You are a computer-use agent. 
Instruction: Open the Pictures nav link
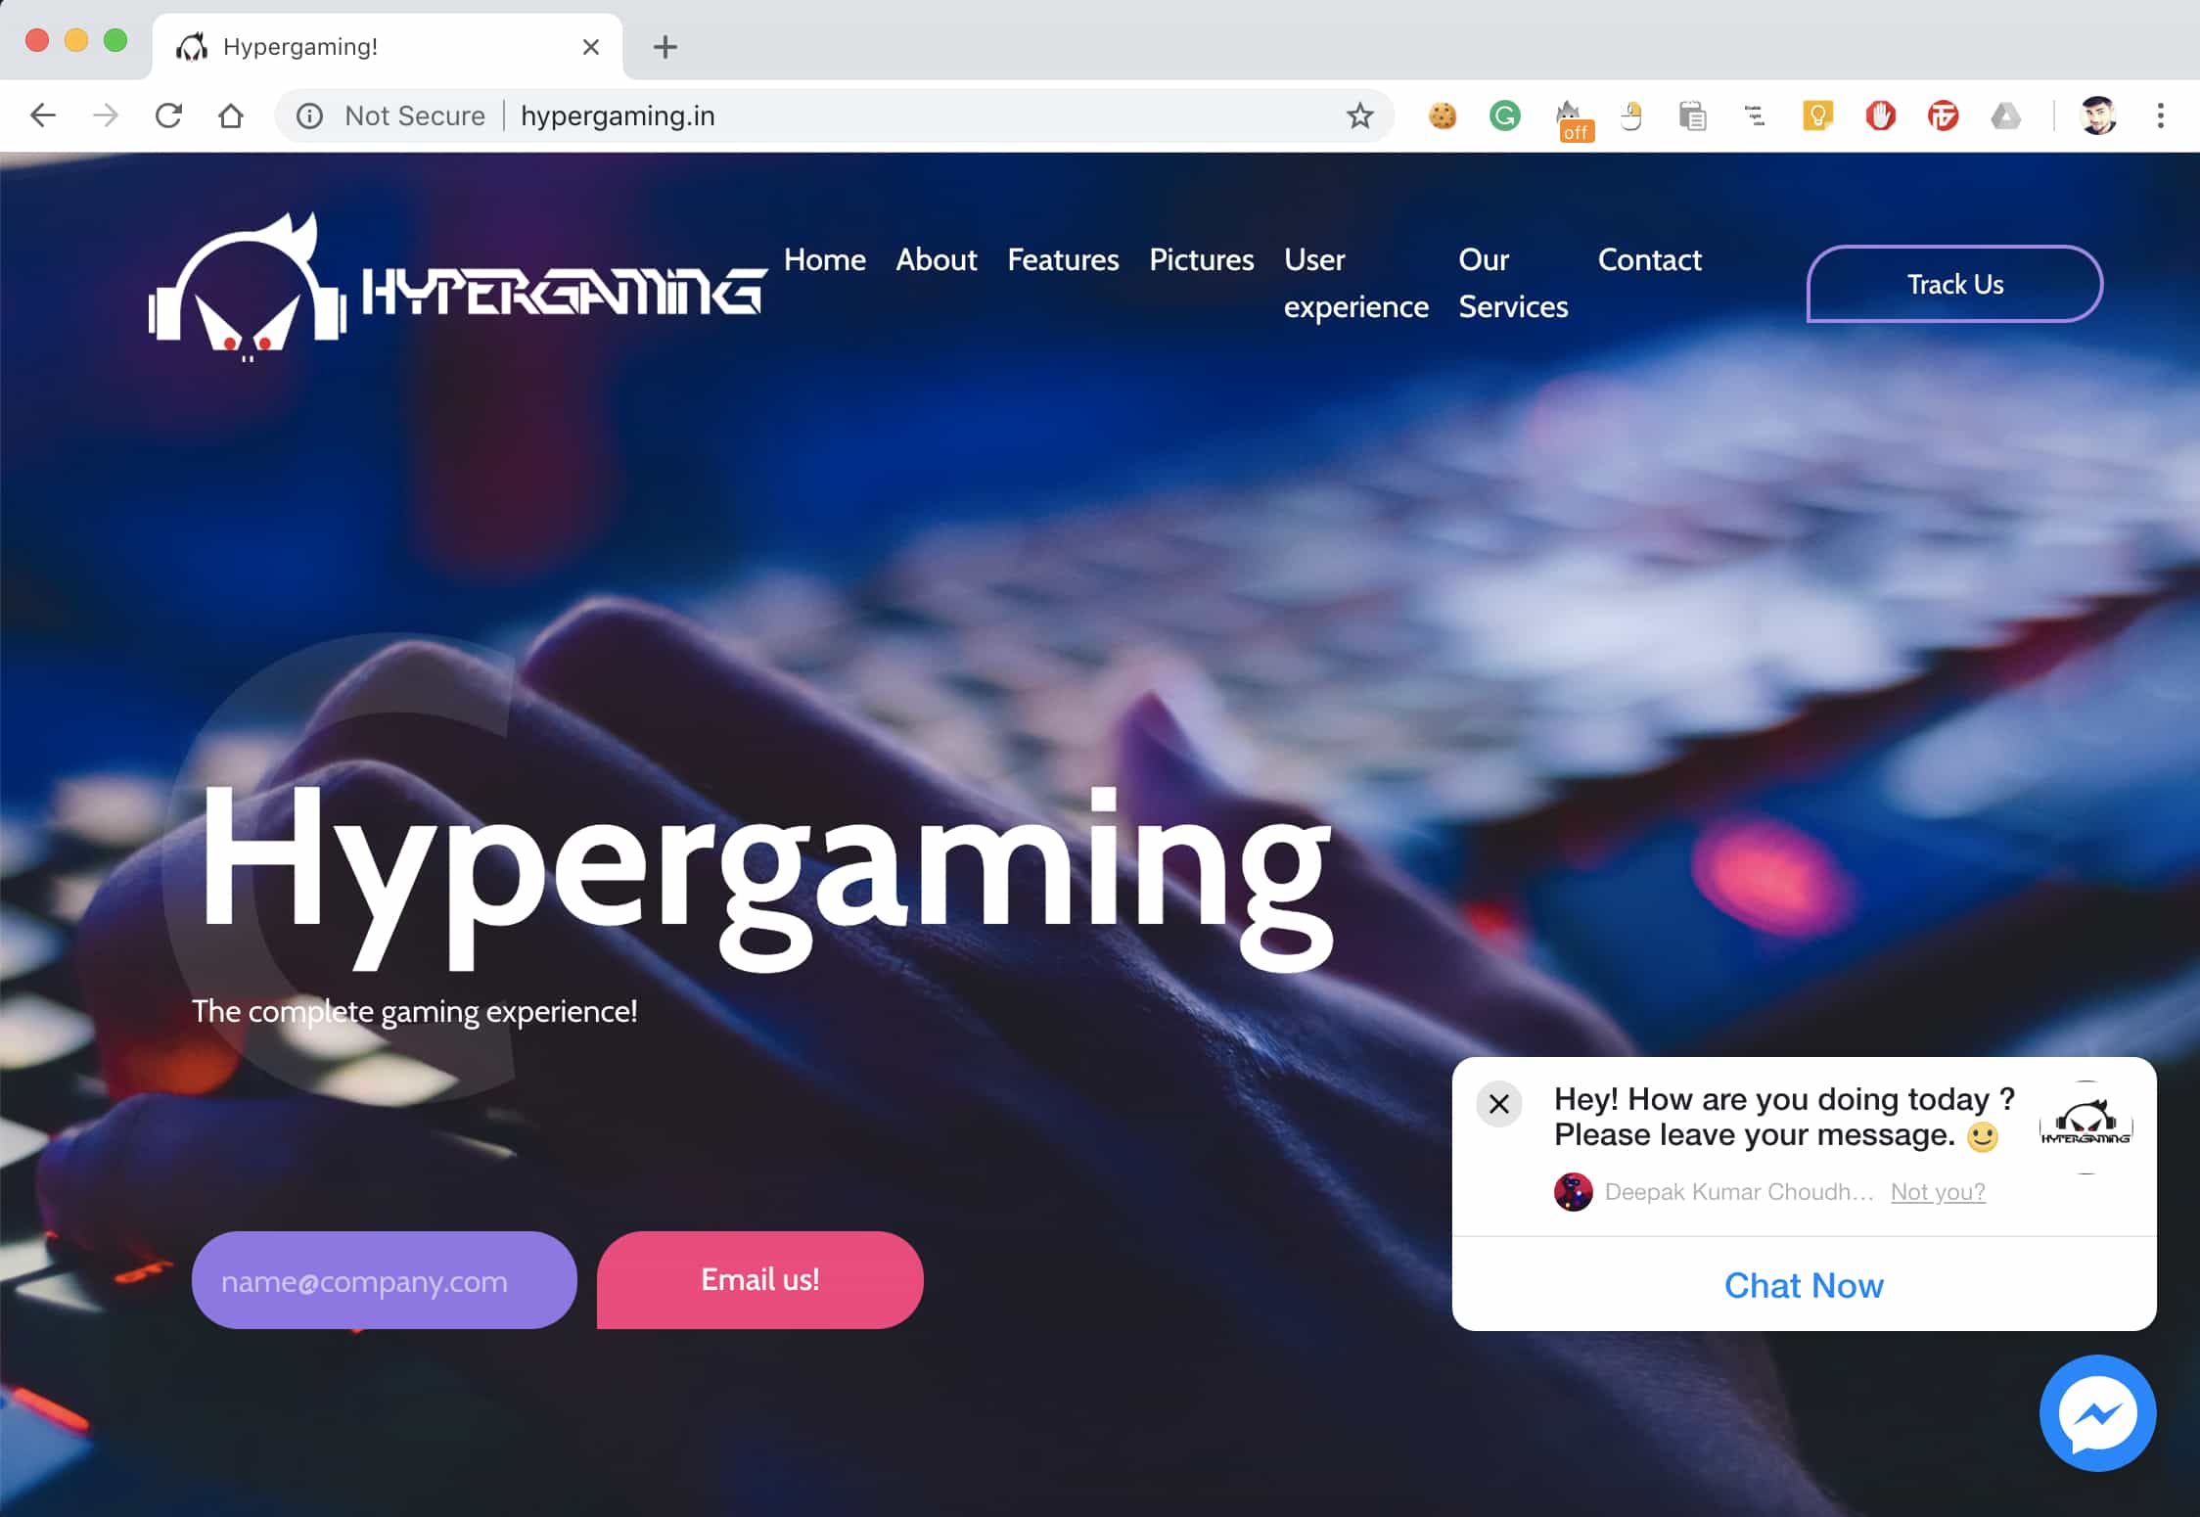(1201, 259)
